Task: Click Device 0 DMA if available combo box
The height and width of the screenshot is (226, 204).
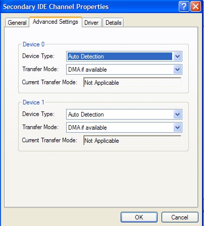Action: point(124,70)
